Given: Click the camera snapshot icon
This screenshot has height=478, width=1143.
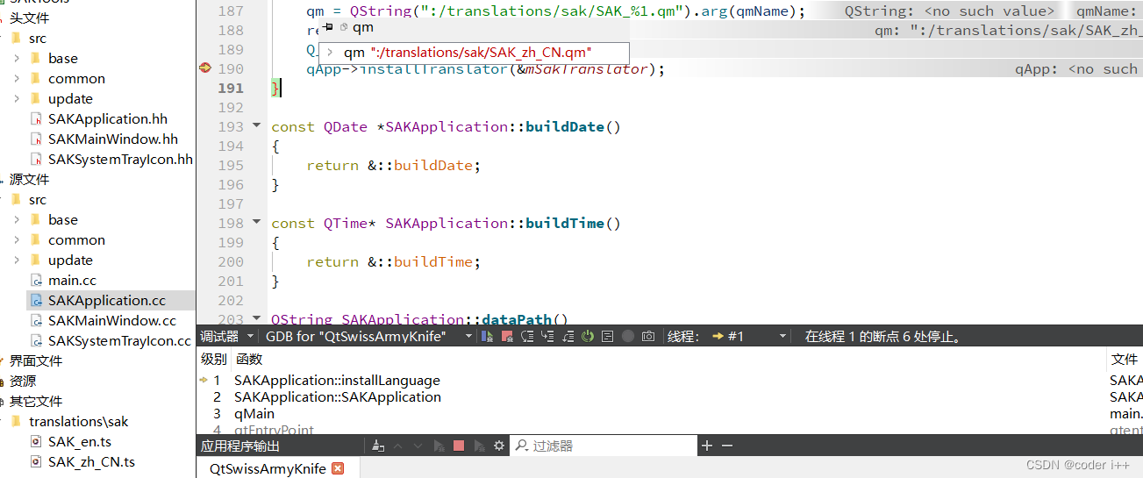Looking at the screenshot, I should pos(648,336).
